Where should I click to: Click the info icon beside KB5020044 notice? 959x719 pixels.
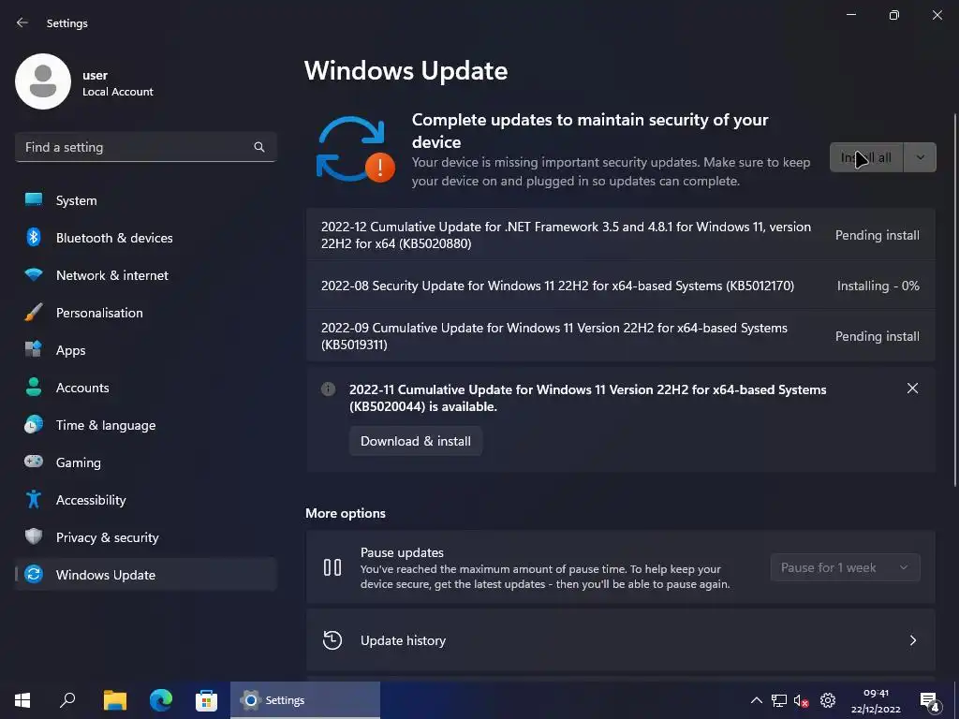329,389
